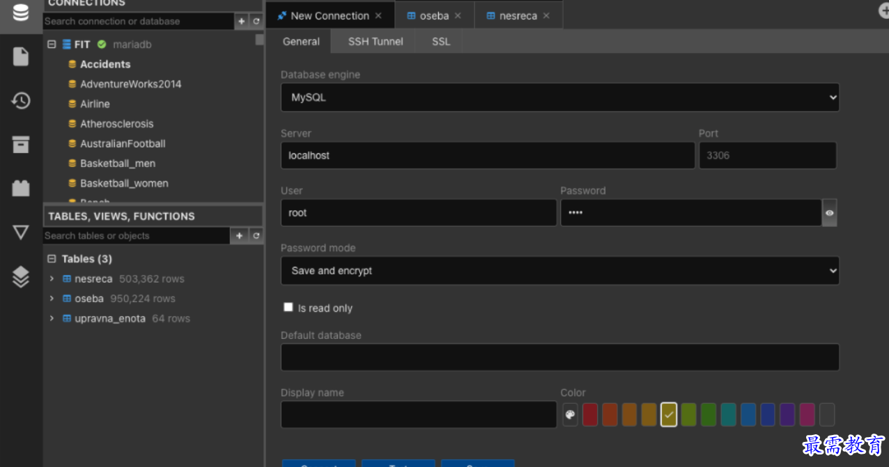
Task: Select the General settings tab
Action: pyautogui.click(x=301, y=41)
